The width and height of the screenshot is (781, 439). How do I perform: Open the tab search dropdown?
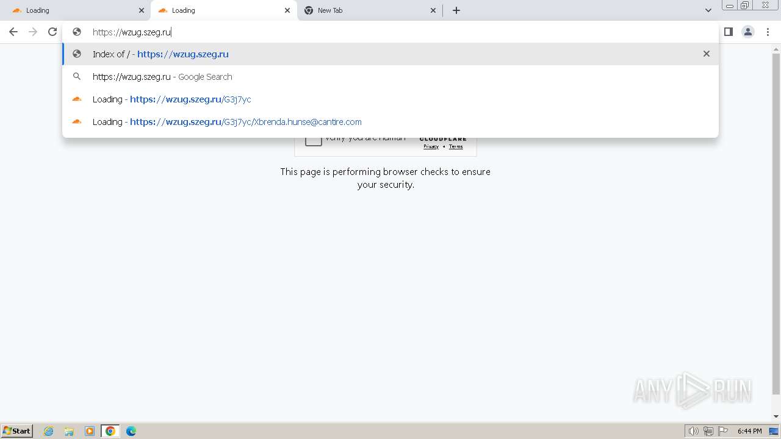(x=708, y=10)
